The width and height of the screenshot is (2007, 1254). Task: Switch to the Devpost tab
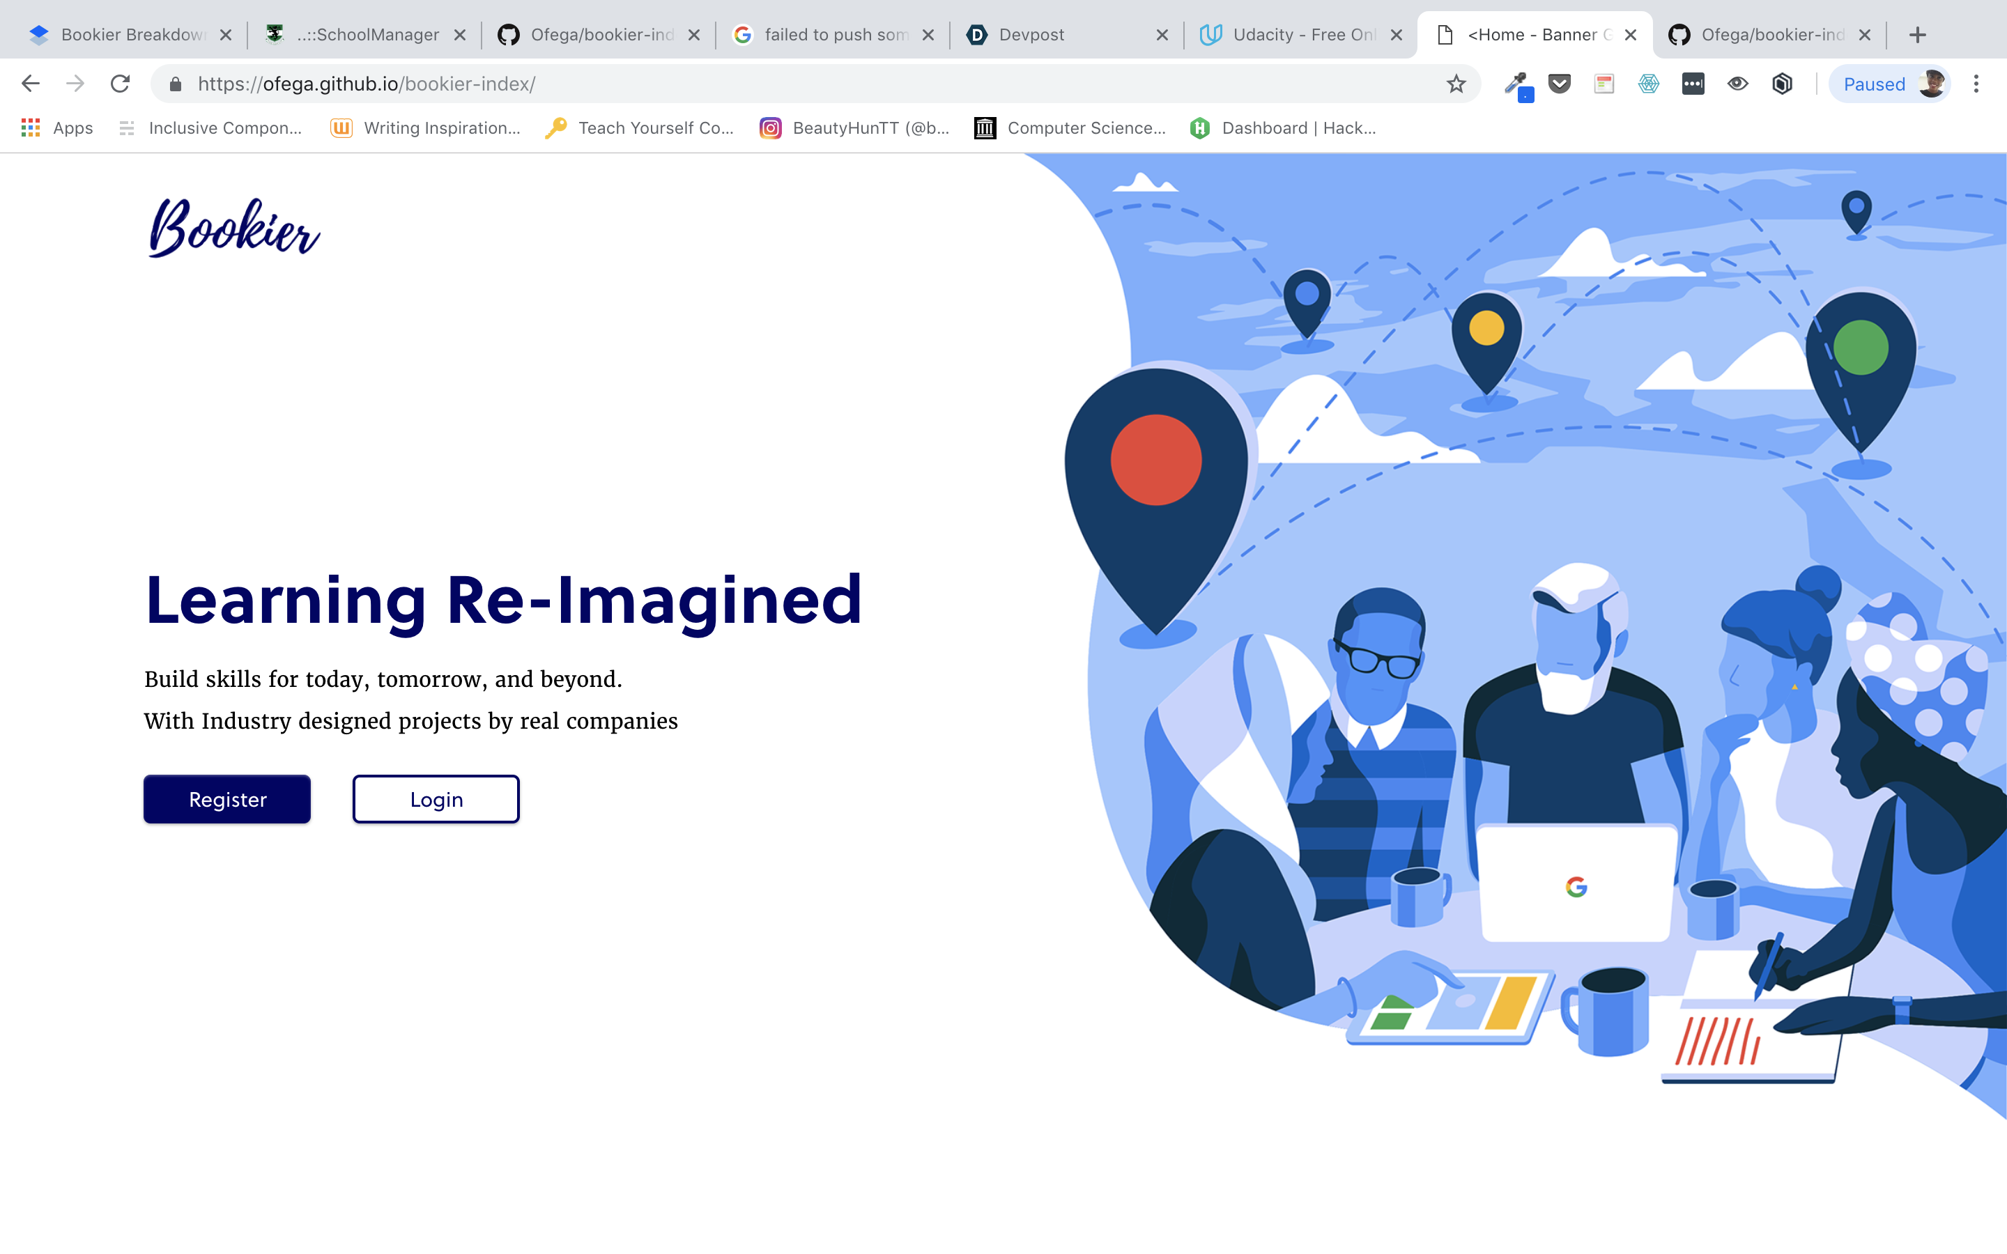[1031, 35]
